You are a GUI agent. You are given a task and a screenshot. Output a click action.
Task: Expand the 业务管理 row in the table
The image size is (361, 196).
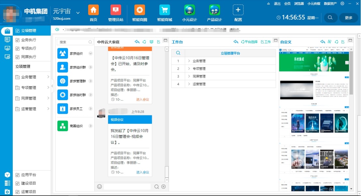(189, 61)
